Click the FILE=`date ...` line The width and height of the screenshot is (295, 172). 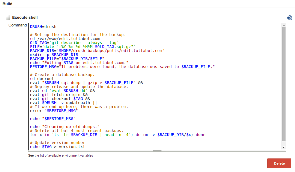[x=83, y=46]
